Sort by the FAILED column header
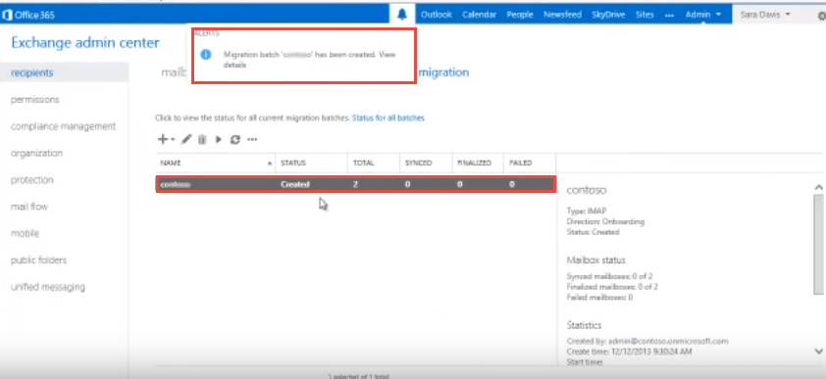Image resolution: width=826 pixels, height=379 pixels. tap(530, 163)
